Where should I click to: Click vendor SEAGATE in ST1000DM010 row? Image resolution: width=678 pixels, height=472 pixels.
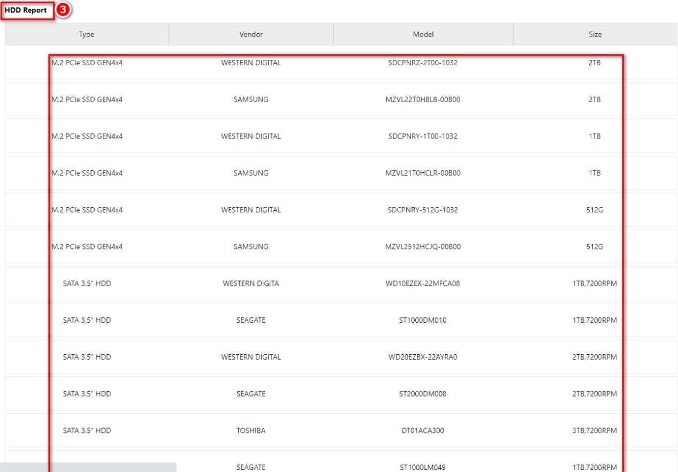pos(251,321)
